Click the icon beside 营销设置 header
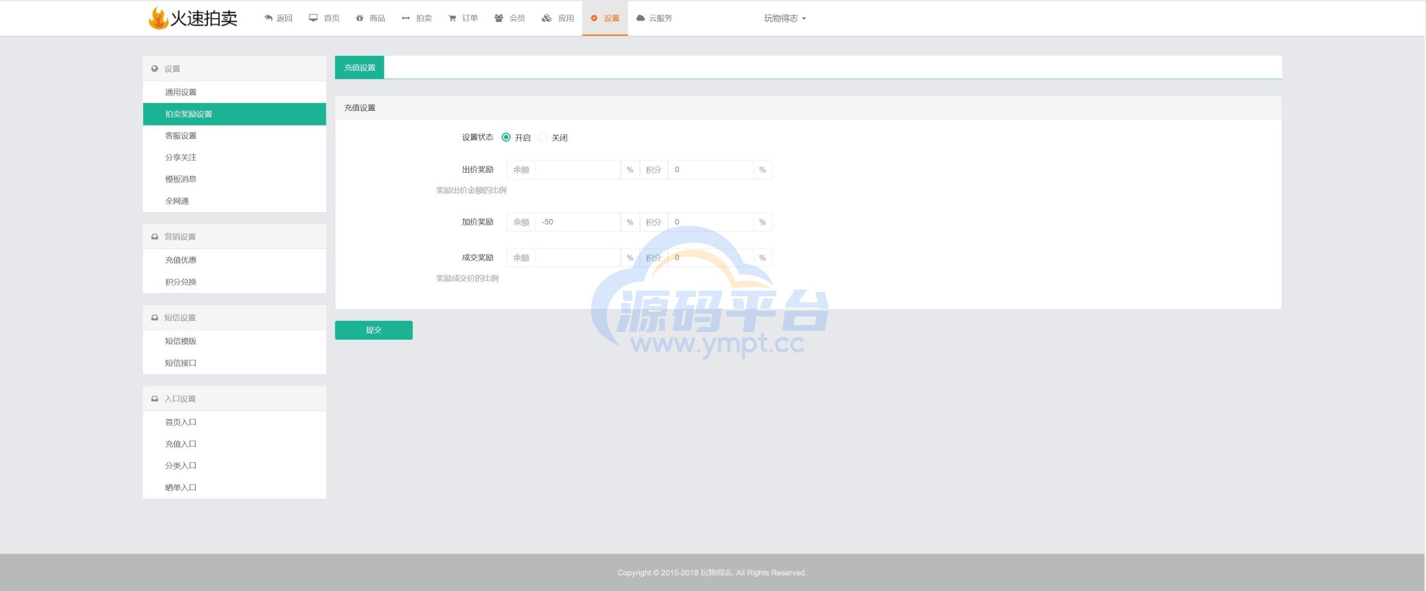 click(155, 237)
